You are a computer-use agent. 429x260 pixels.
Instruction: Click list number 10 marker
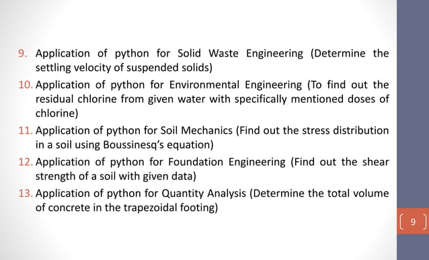pos(26,85)
